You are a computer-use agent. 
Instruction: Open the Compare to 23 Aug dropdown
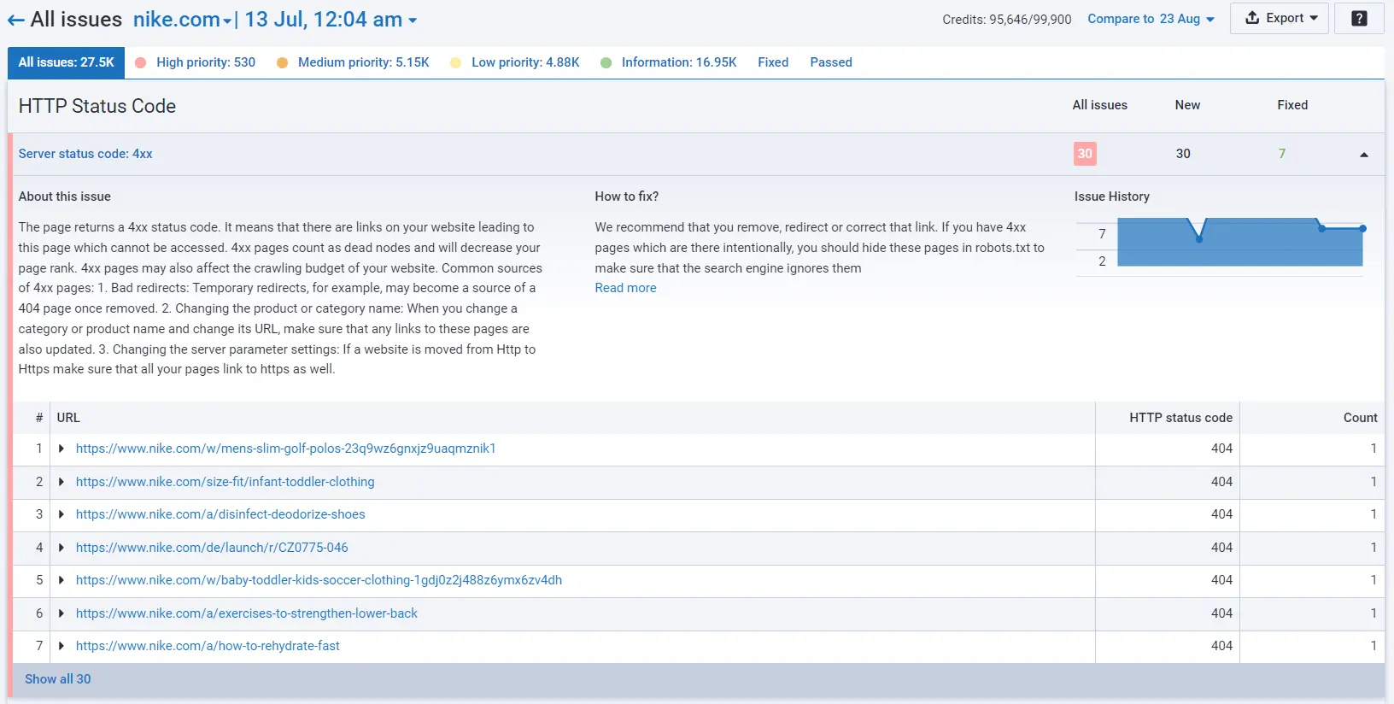pyautogui.click(x=1151, y=19)
